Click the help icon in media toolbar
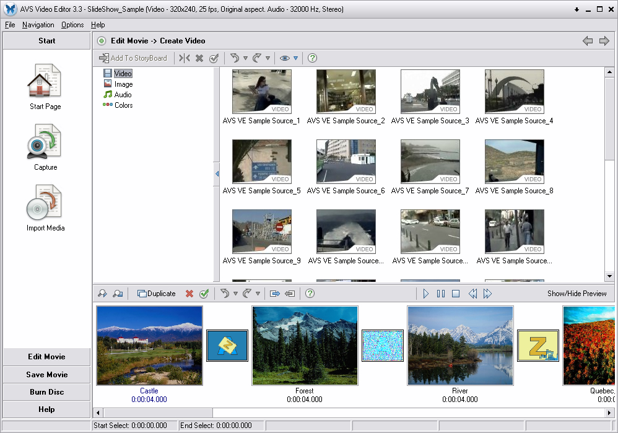618x433 pixels. 312,58
